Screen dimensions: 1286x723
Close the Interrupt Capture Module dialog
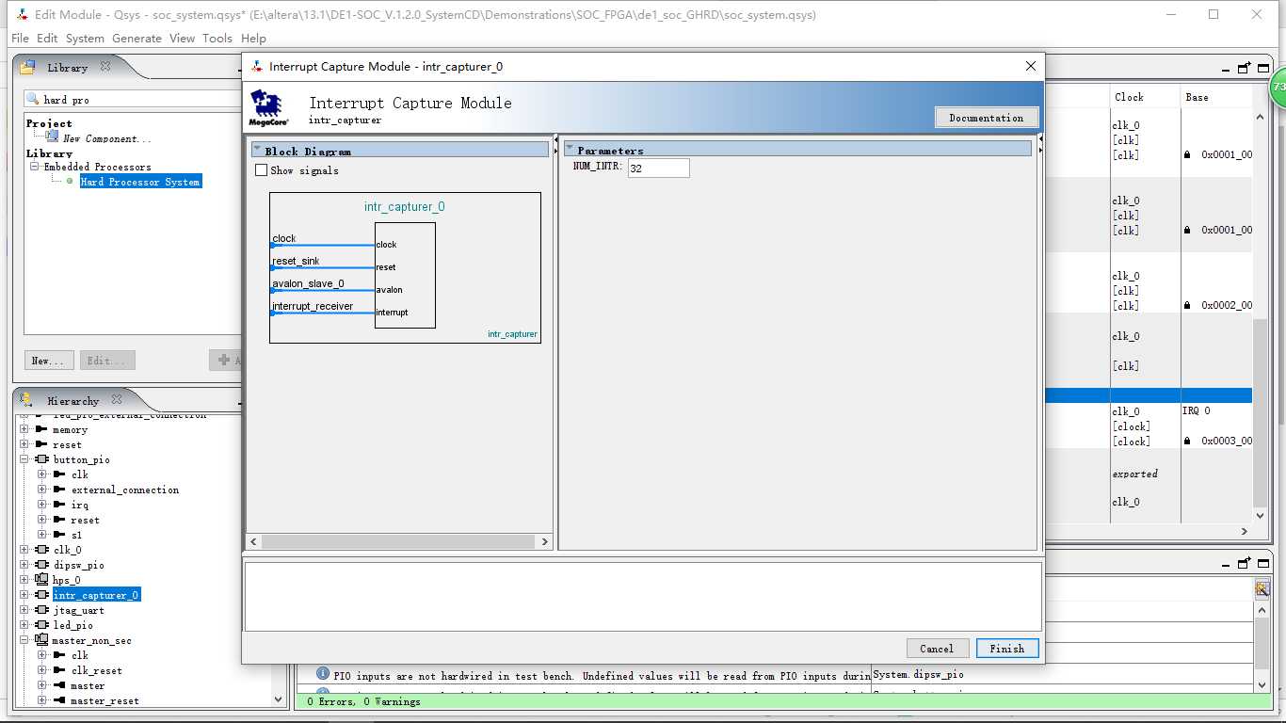pyautogui.click(x=1031, y=66)
